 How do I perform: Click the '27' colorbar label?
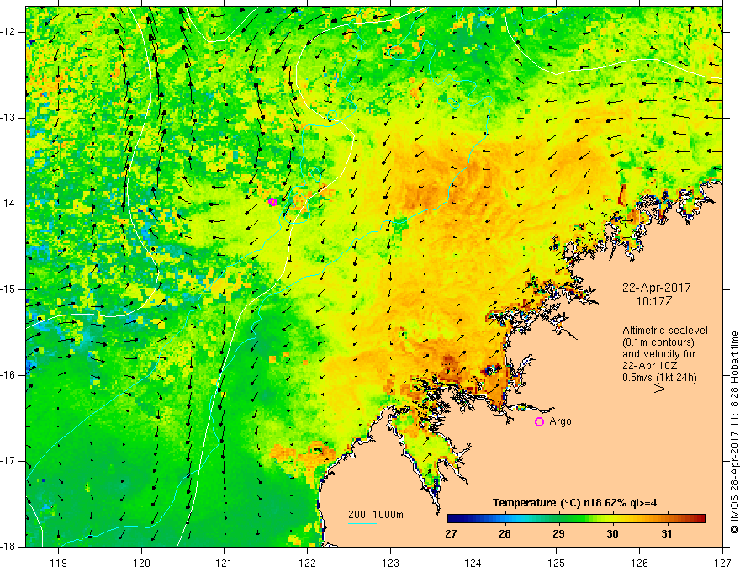(x=452, y=534)
